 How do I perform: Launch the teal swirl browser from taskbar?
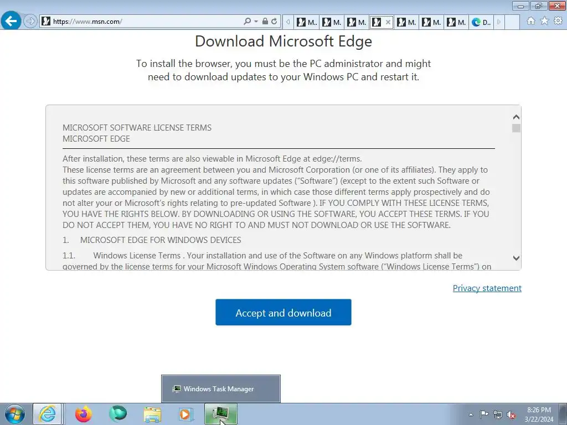(x=118, y=414)
